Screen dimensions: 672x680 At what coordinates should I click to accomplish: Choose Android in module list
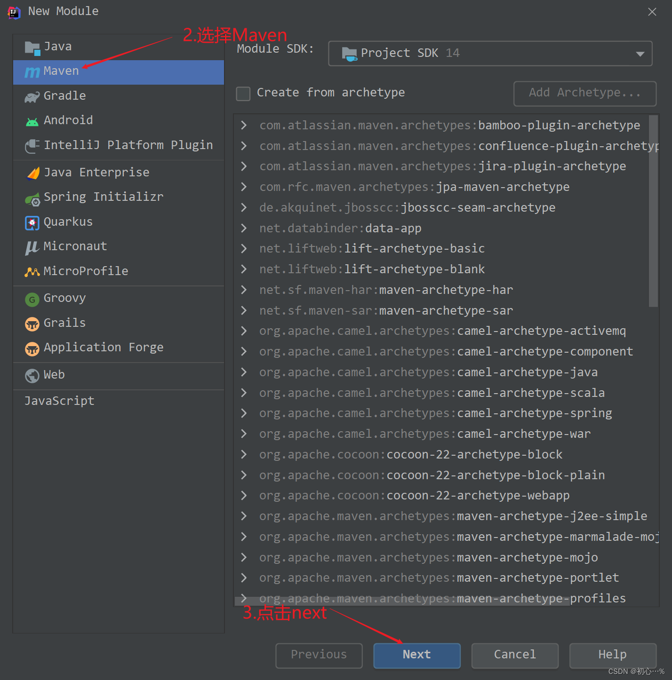tap(119, 121)
